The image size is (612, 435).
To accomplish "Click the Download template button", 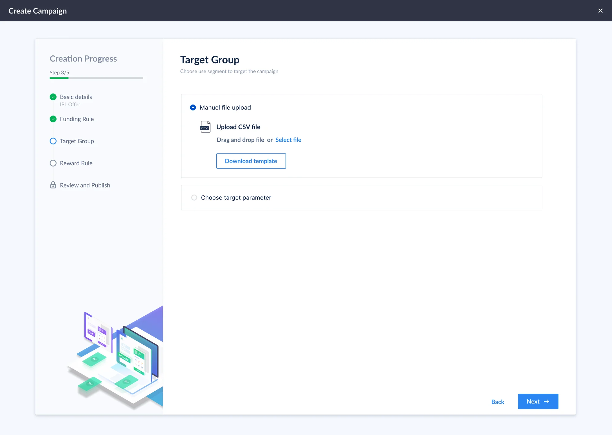I will click(x=251, y=161).
